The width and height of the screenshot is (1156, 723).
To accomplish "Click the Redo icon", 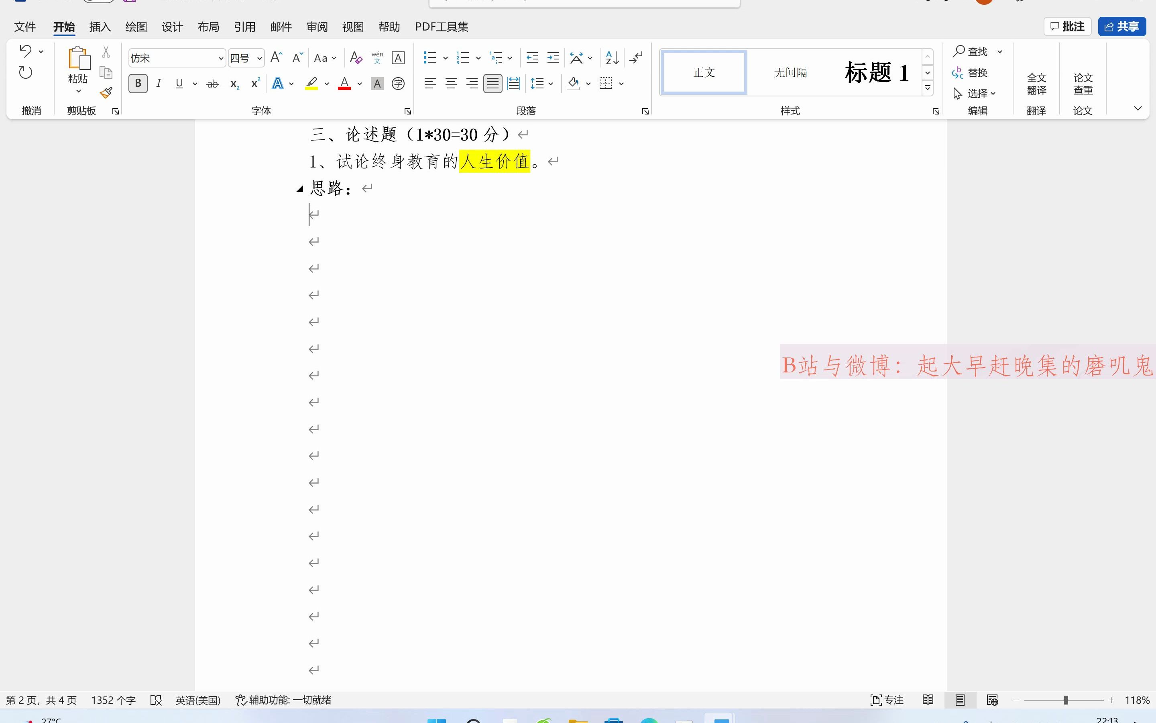I will [x=25, y=73].
